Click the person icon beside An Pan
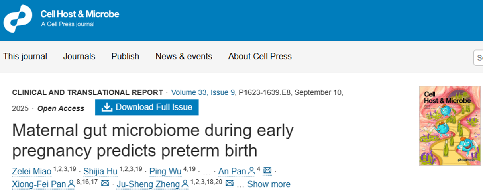The image size is (483, 192). [251, 171]
